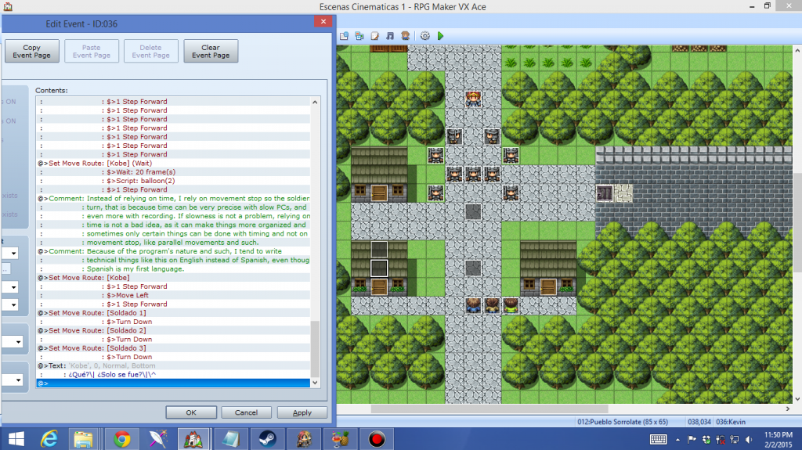This screenshot has width=802, height=450.
Task: Click the red recording app taskbar icon
Action: [378, 438]
